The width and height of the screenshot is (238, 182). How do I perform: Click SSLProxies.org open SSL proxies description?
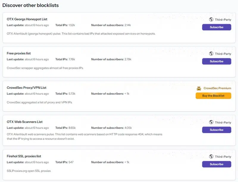click(x=29, y=171)
